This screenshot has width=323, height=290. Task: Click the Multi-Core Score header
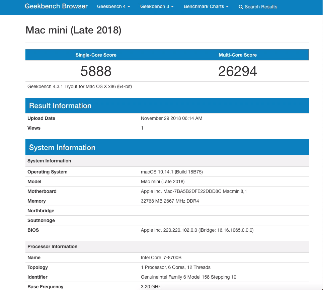click(x=238, y=55)
